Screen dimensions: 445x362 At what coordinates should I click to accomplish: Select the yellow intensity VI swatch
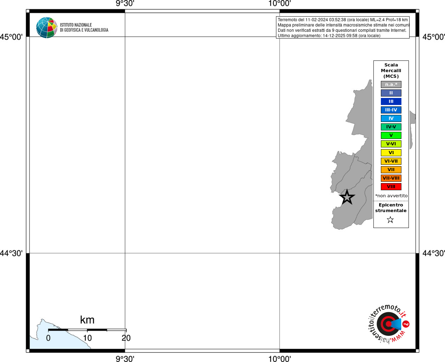391,153
